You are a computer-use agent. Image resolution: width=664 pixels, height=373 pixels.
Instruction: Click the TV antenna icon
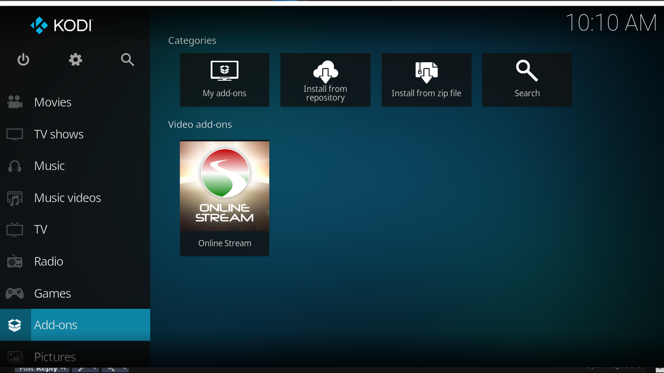15,229
